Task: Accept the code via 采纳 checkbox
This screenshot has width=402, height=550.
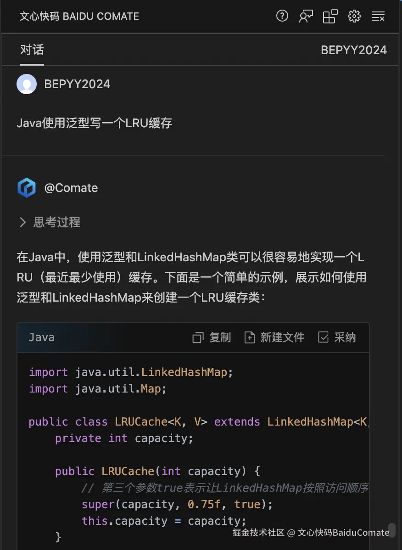Action: point(324,338)
